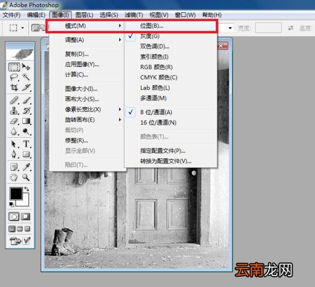315x287 pixels.
Task: Open the style dropdown arrow in options bar
Action: point(230,28)
